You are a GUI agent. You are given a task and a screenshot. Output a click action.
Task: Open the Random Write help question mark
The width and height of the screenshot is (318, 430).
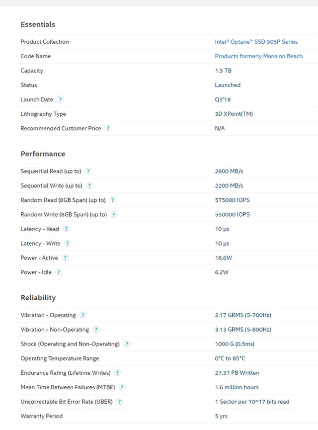tap(113, 214)
